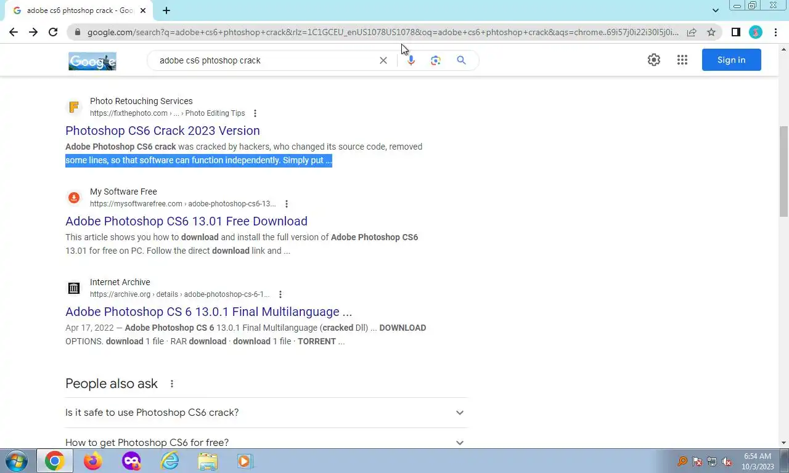
Task: Open the Chrome side panel
Action: point(735,32)
